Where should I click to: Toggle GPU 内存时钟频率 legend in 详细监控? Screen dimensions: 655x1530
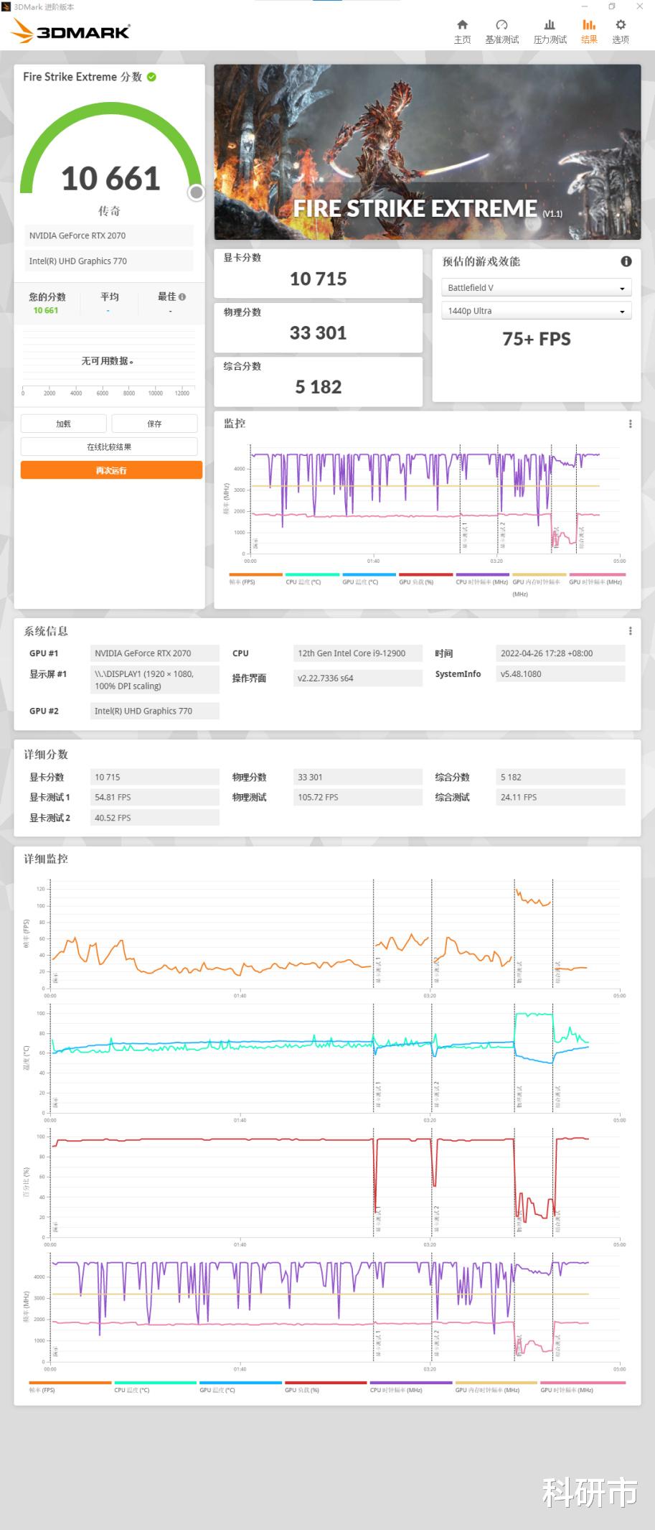pyautogui.click(x=496, y=1386)
